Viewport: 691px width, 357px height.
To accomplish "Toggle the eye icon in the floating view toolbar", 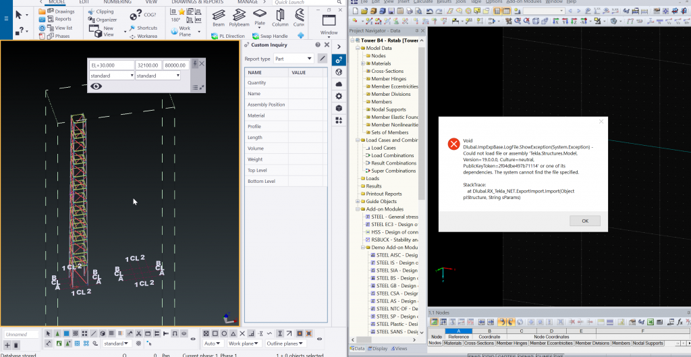I will click(96, 86).
